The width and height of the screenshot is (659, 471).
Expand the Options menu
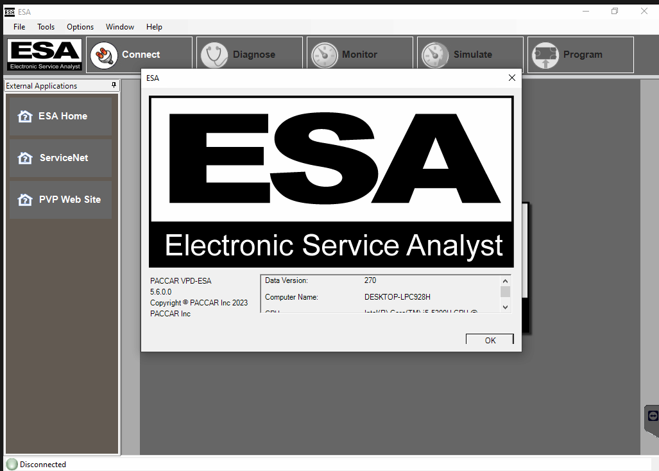(80, 27)
